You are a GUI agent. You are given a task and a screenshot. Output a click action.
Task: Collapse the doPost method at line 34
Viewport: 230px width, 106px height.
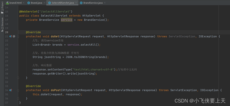pyautogui.click(x=18, y=90)
